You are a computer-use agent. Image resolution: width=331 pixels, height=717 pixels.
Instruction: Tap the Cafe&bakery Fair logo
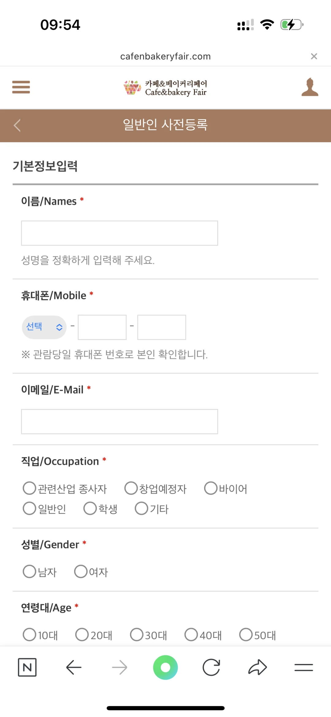point(165,88)
